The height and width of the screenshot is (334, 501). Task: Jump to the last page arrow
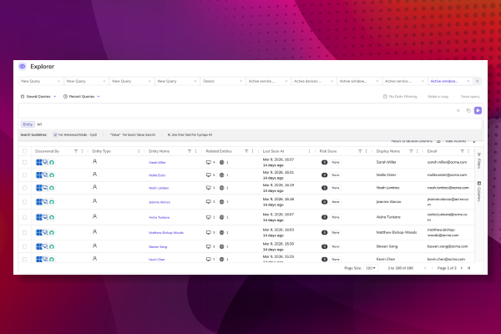(x=468, y=268)
